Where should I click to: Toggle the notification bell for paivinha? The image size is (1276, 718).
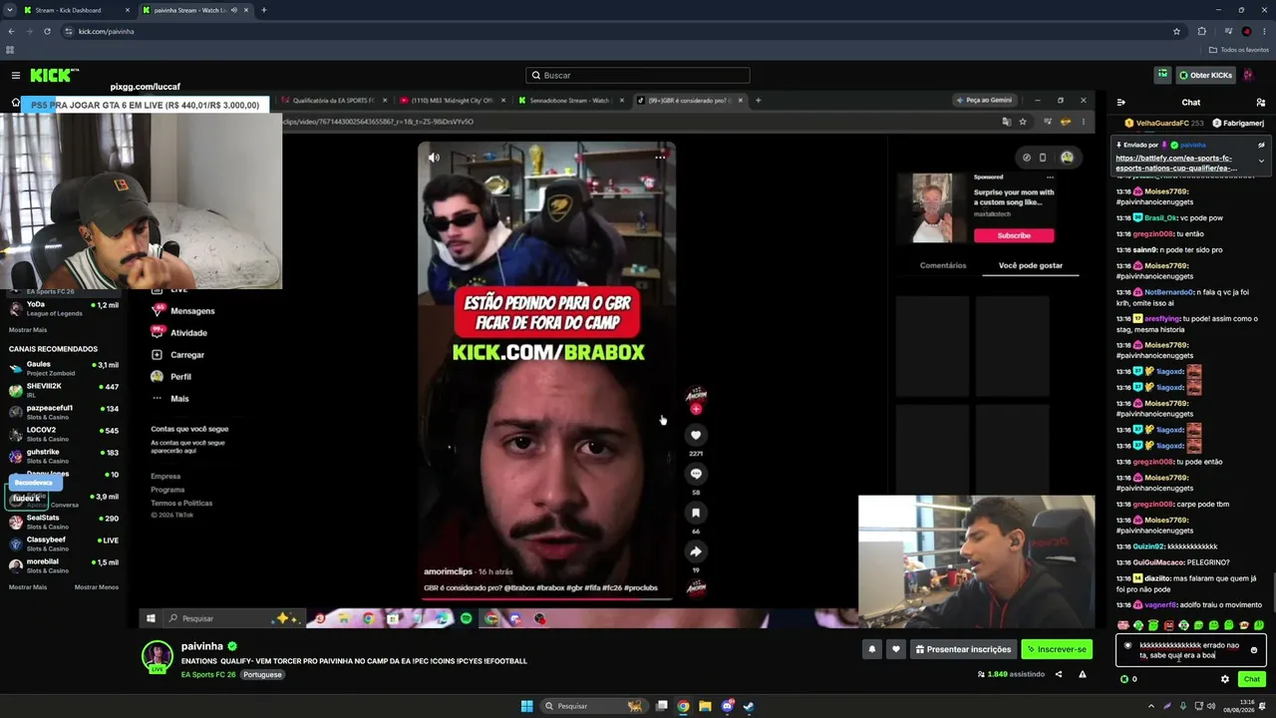(871, 649)
